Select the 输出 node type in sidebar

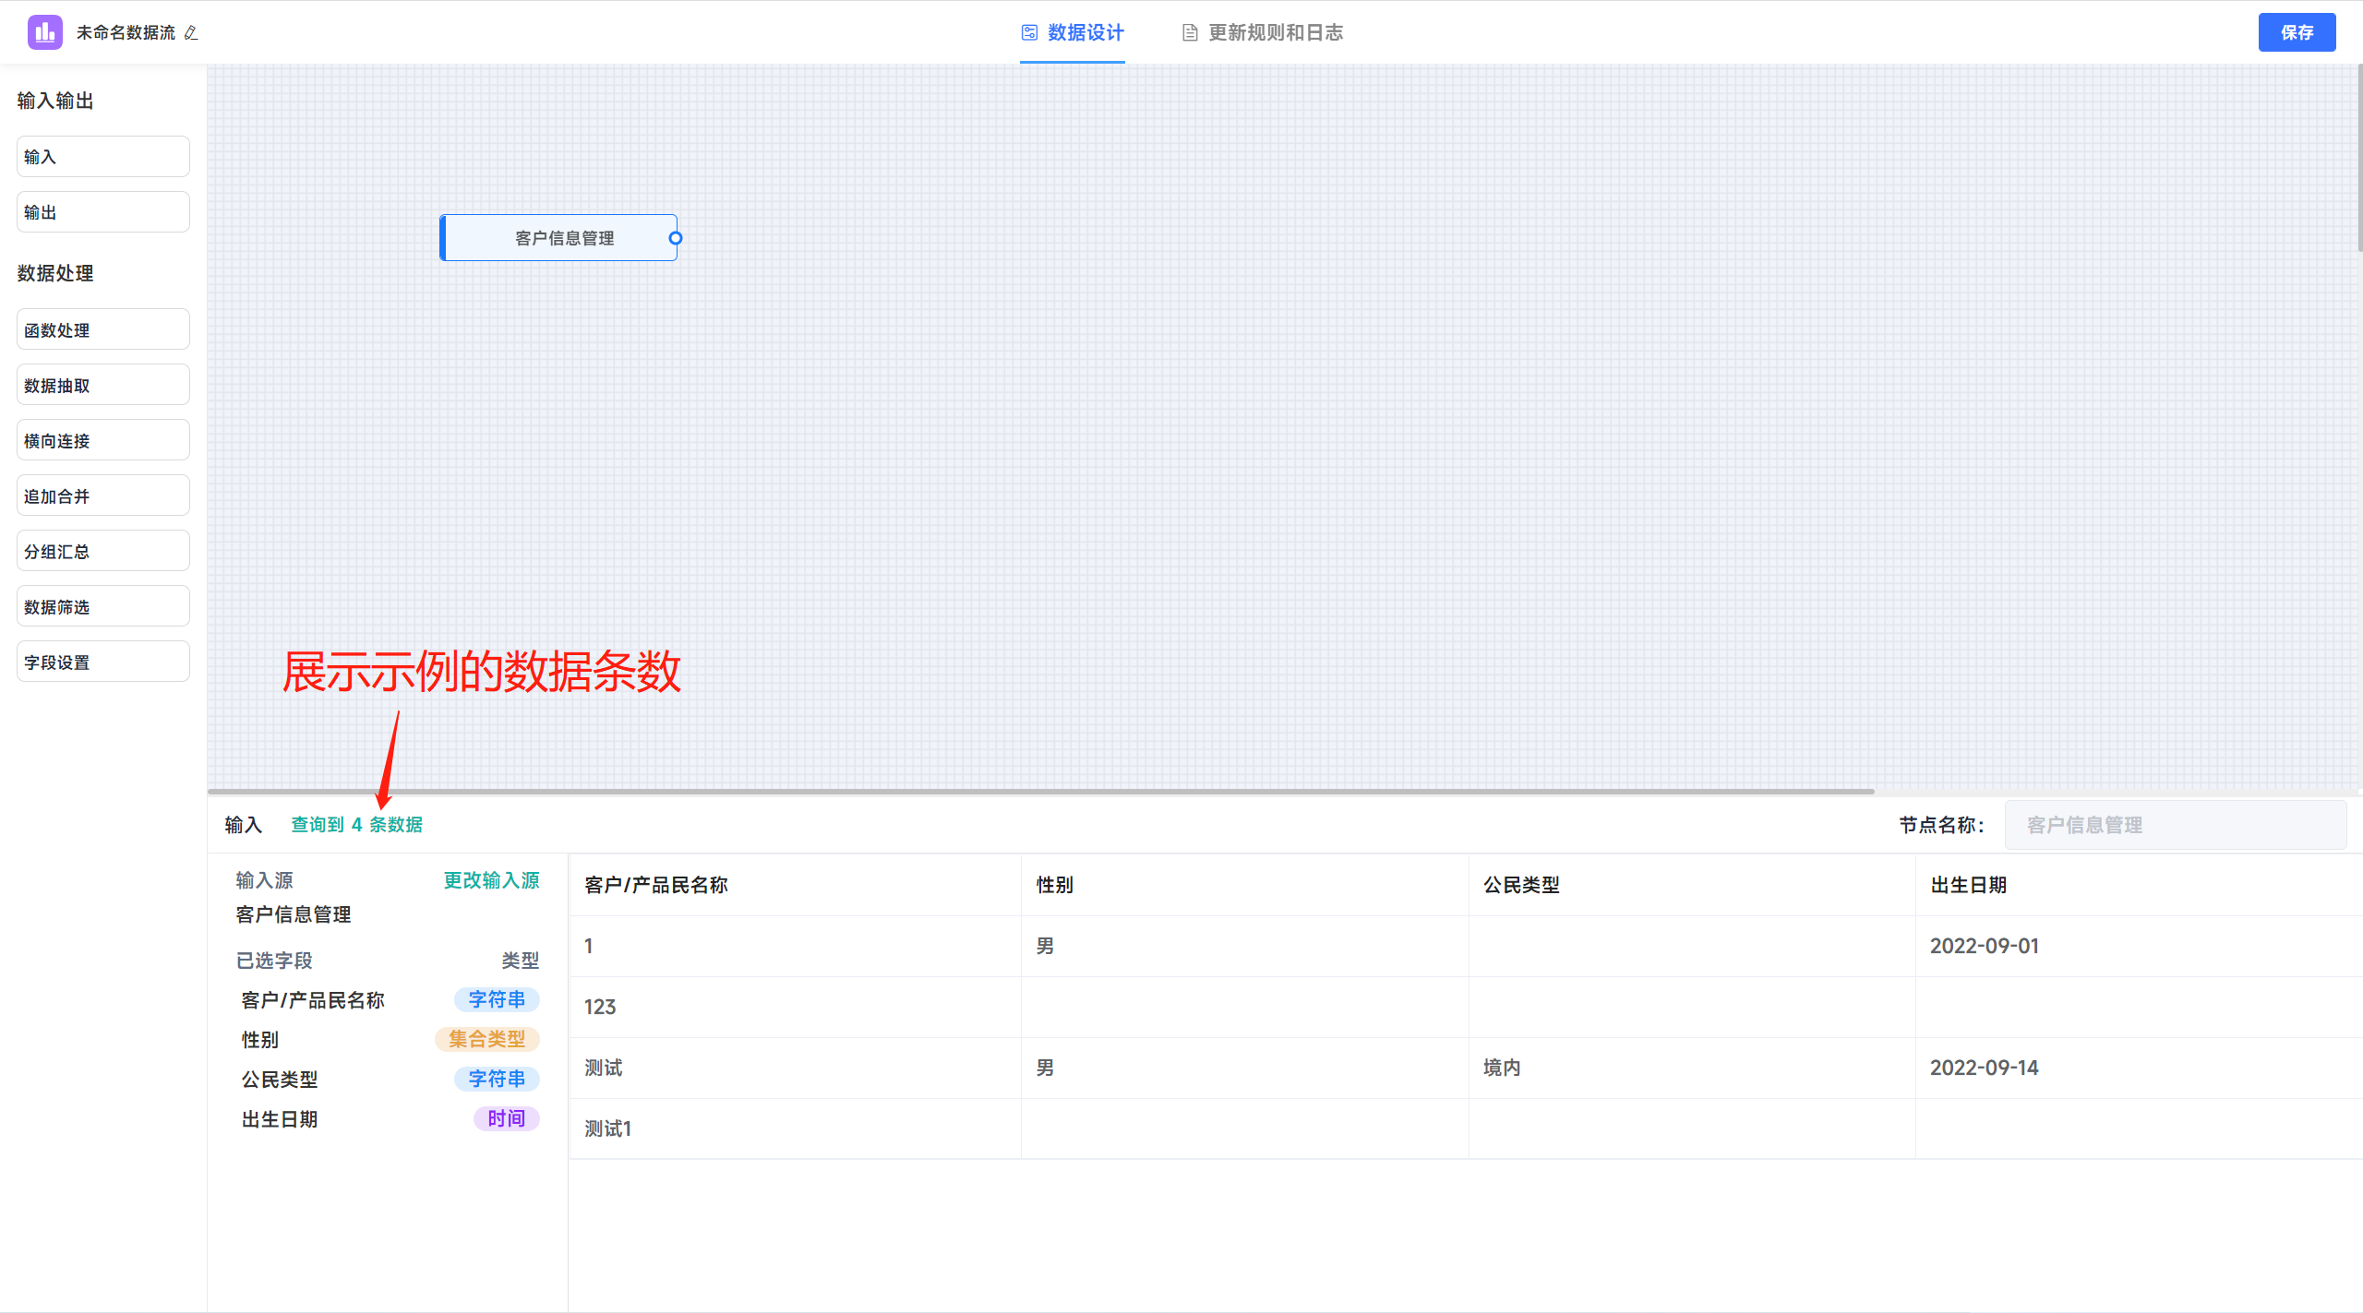tap(103, 212)
